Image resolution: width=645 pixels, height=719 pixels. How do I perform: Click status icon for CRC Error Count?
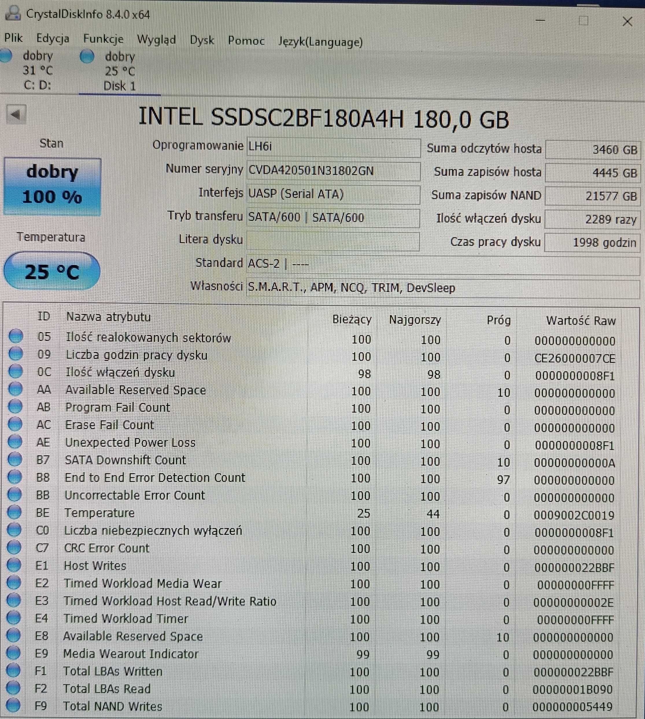pos(14,547)
